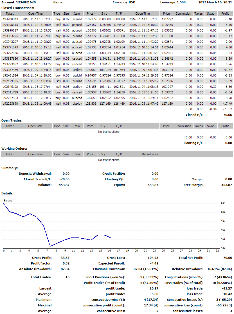The image size is (234, 314).
Task: Select ticket number 194200343
Action: [10, 19]
